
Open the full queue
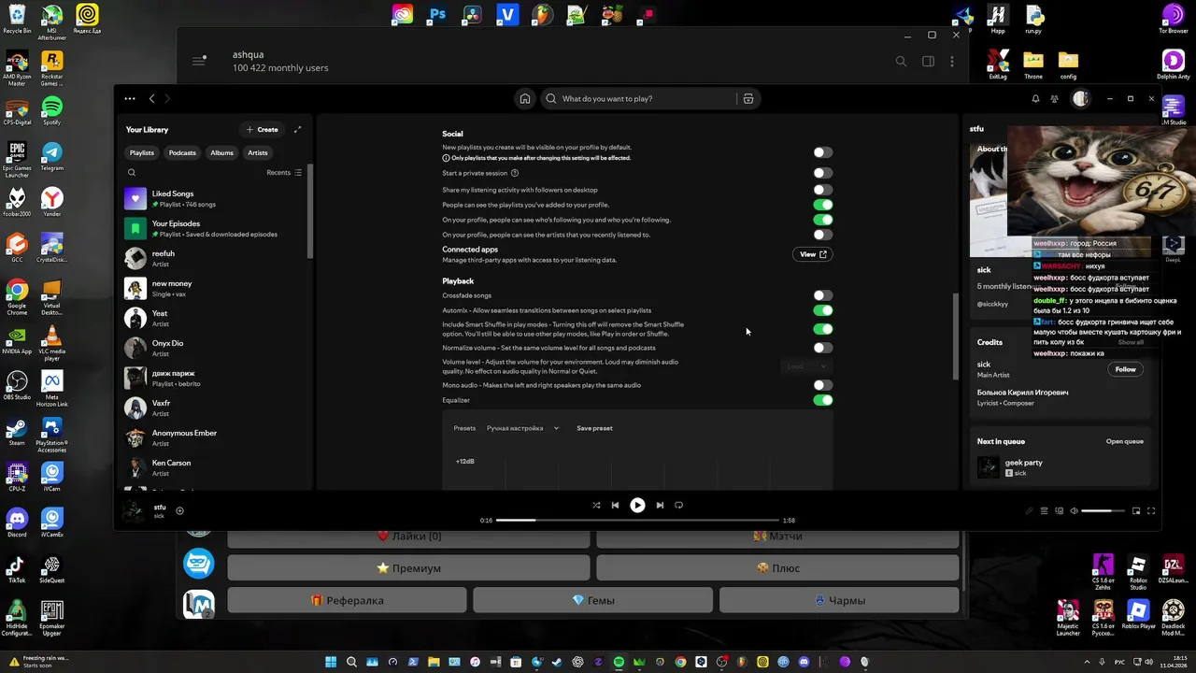coord(1125,441)
